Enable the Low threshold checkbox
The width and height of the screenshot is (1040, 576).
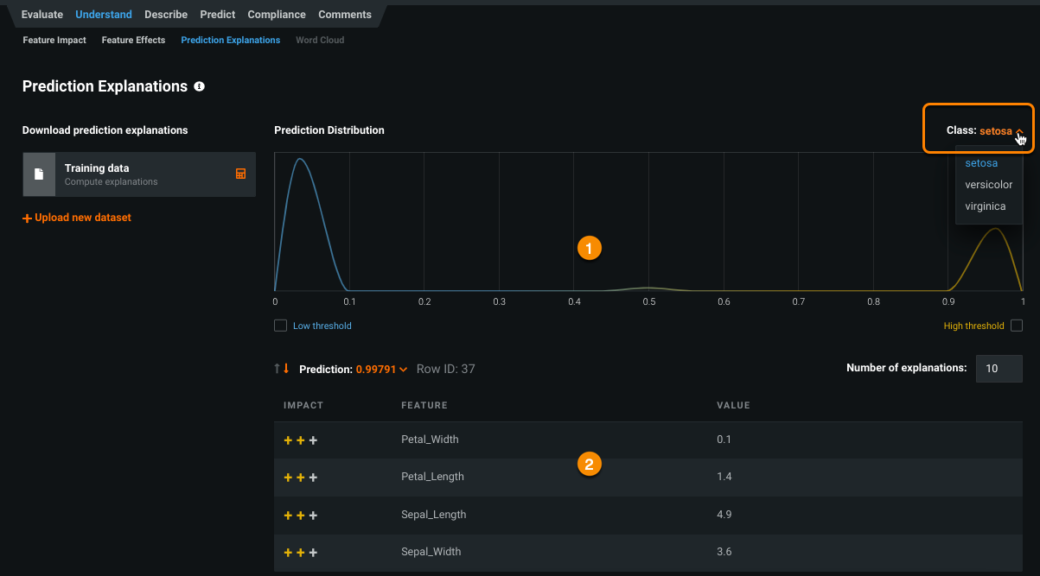click(x=280, y=326)
